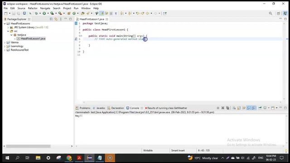Click the External Tools run icon
The height and width of the screenshot is (163, 290).
(x=60, y=13)
